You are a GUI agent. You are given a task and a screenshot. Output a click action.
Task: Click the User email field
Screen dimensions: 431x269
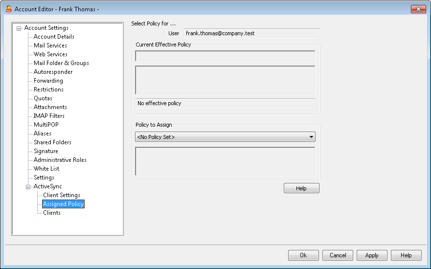[x=251, y=34]
